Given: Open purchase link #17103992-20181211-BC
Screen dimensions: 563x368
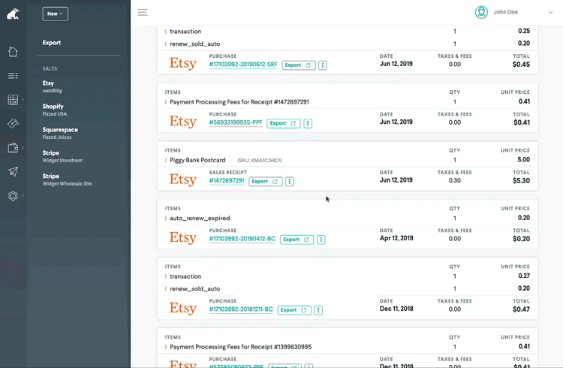Looking at the screenshot, I should click(x=241, y=309).
